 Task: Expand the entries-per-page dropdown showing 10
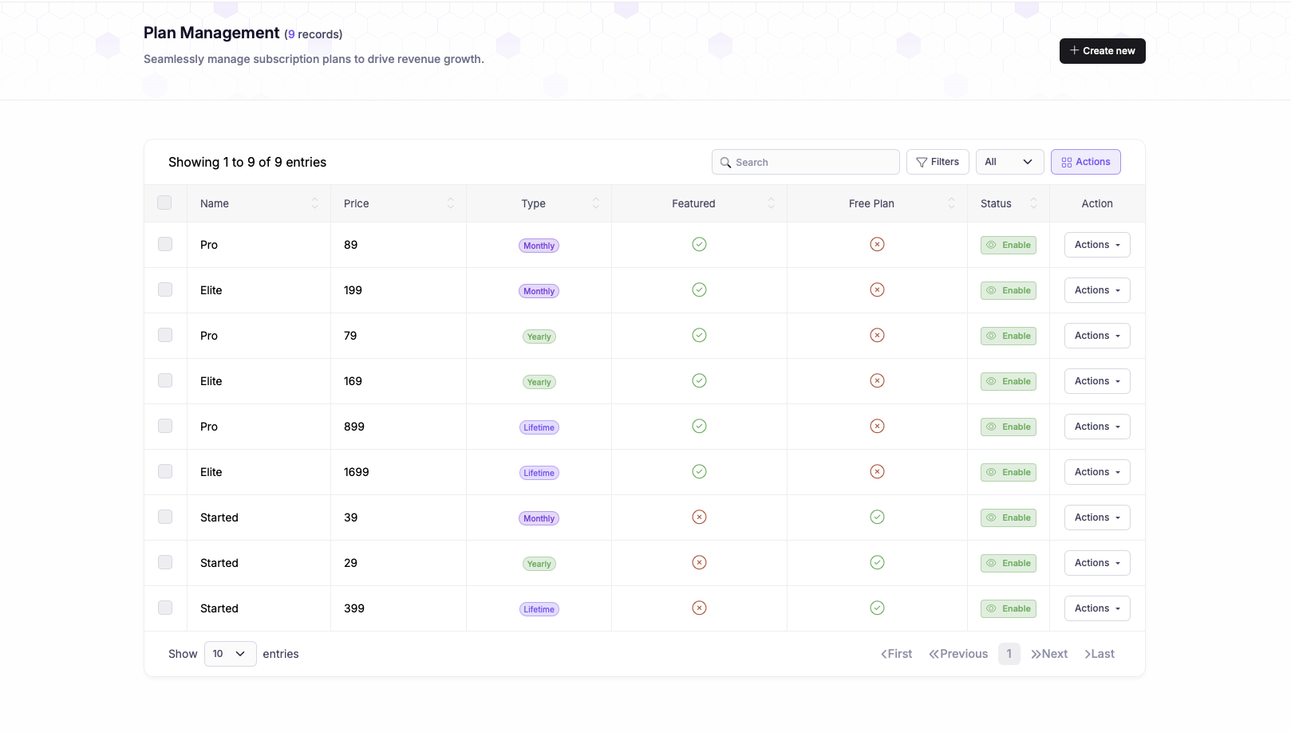(230, 654)
